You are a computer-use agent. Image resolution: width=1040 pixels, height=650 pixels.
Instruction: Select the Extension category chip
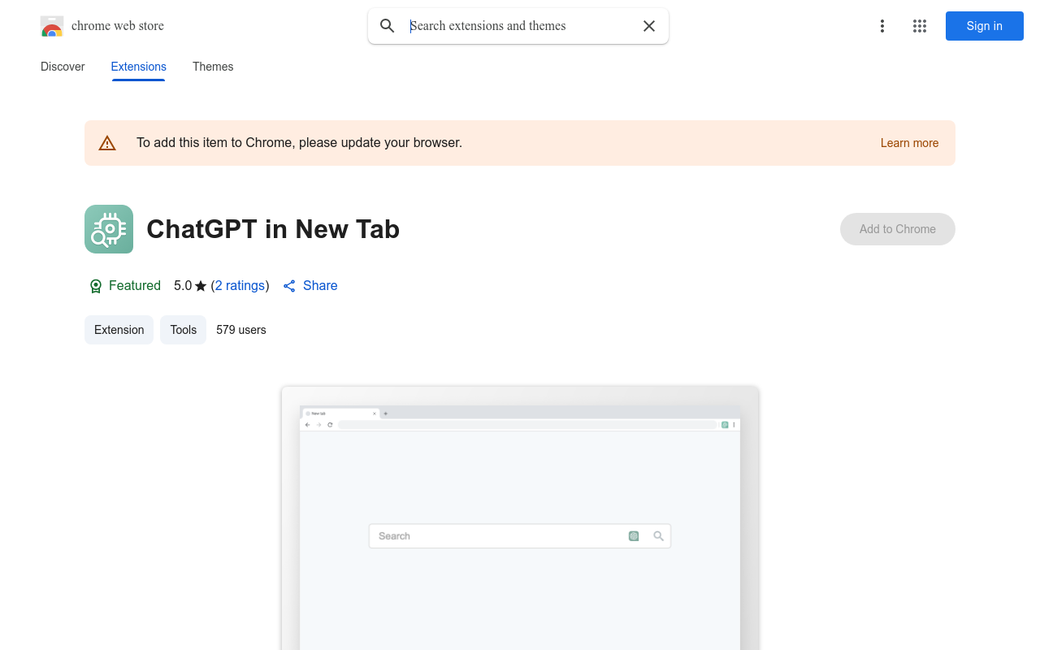pyautogui.click(x=119, y=330)
